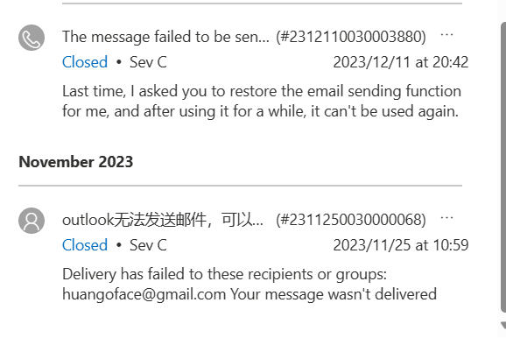506x345 pixels.
Task: Click the phone icon of first ticket
Action: (x=32, y=38)
